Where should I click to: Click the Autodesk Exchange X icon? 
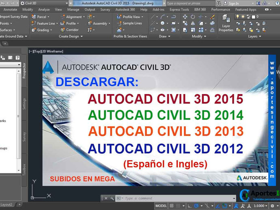click(258, 3)
